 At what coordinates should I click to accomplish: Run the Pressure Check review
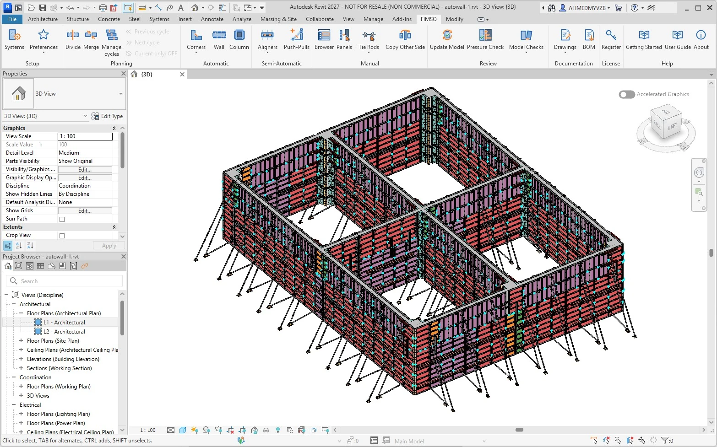[485, 39]
